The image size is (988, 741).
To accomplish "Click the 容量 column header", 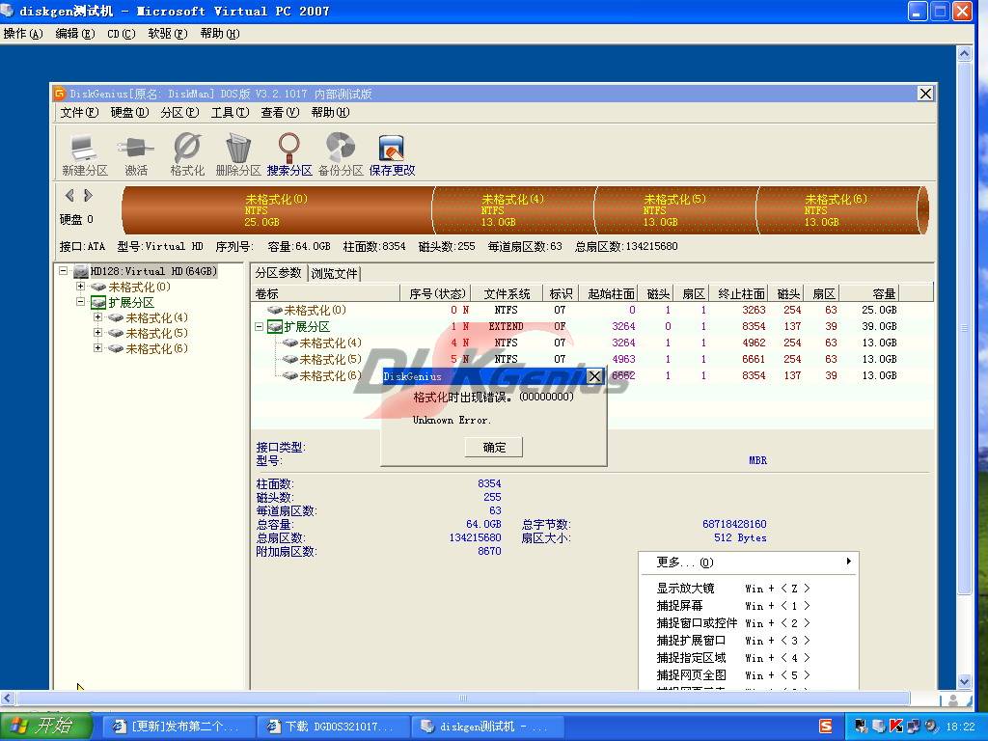I will pyautogui.click(x=869, y=293).
